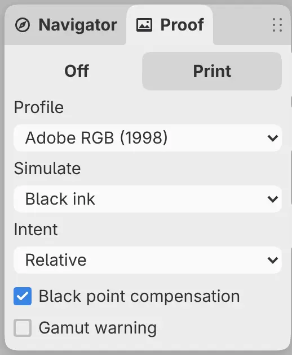Click the Profile label
292x355 pixels.
tap(39, 107)
